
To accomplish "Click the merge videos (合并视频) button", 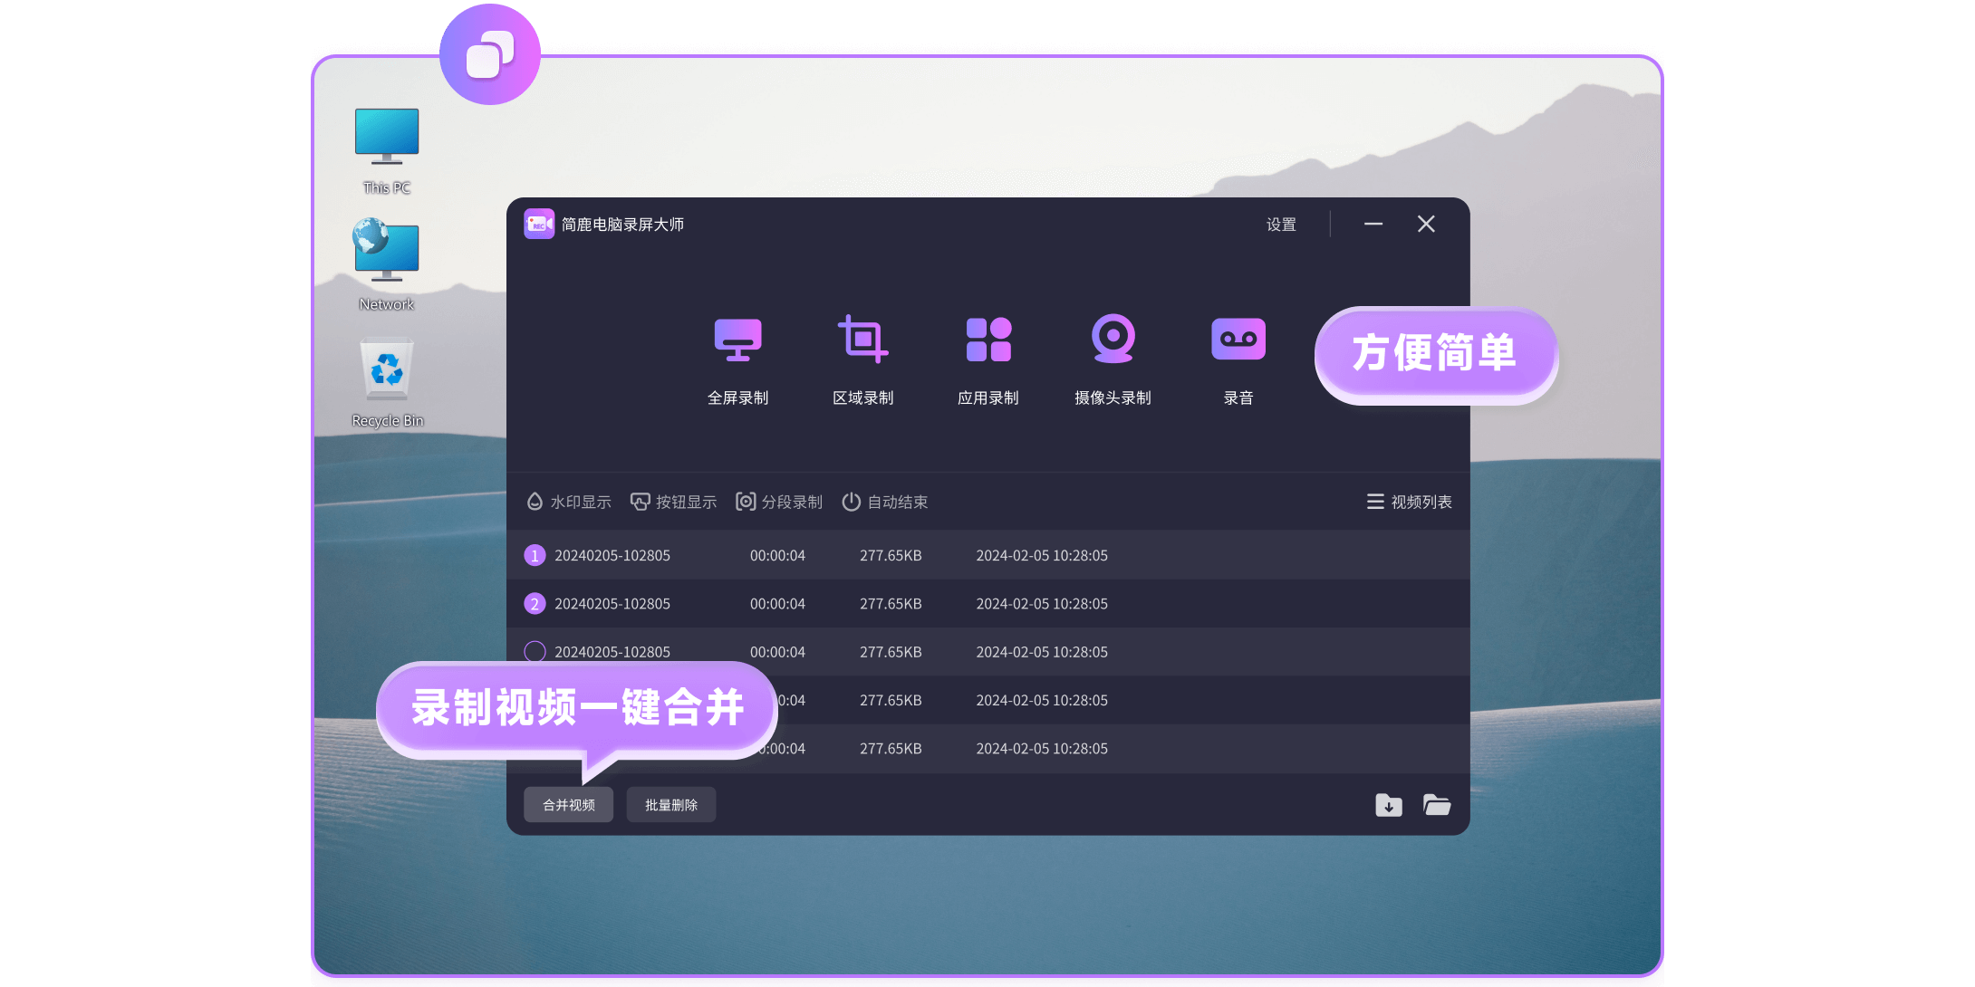I will pyautogui.click(x=568, y=805).
